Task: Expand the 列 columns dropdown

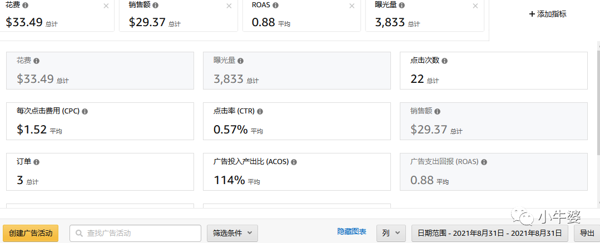Action: (390, 233)
